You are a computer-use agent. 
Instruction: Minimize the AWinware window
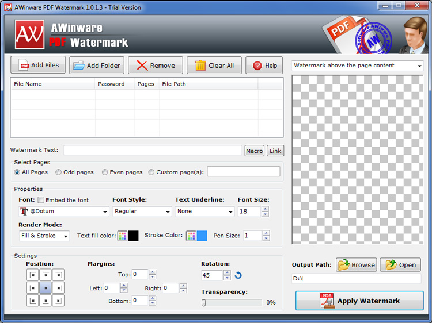(x=385, y=6)
